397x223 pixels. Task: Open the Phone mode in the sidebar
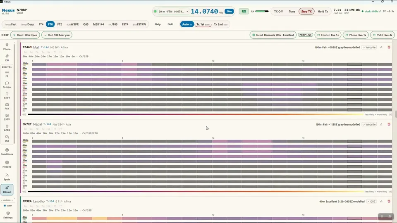point(7,47)
